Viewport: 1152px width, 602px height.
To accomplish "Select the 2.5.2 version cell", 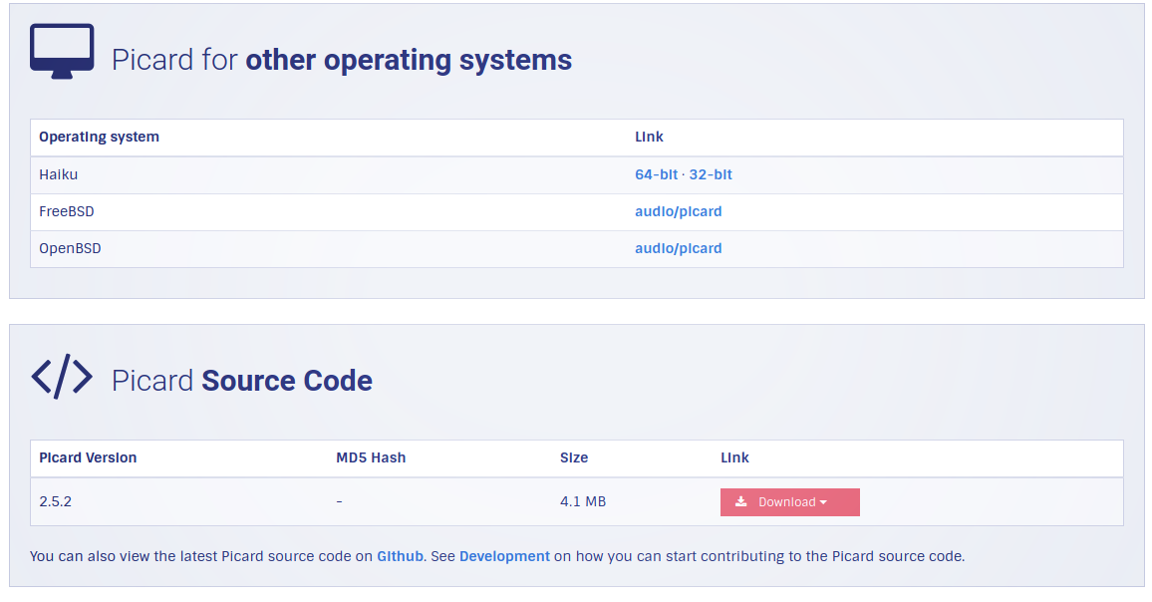I will tap(55, 502).
